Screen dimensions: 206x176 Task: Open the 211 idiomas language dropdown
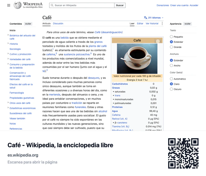point(154,18)
